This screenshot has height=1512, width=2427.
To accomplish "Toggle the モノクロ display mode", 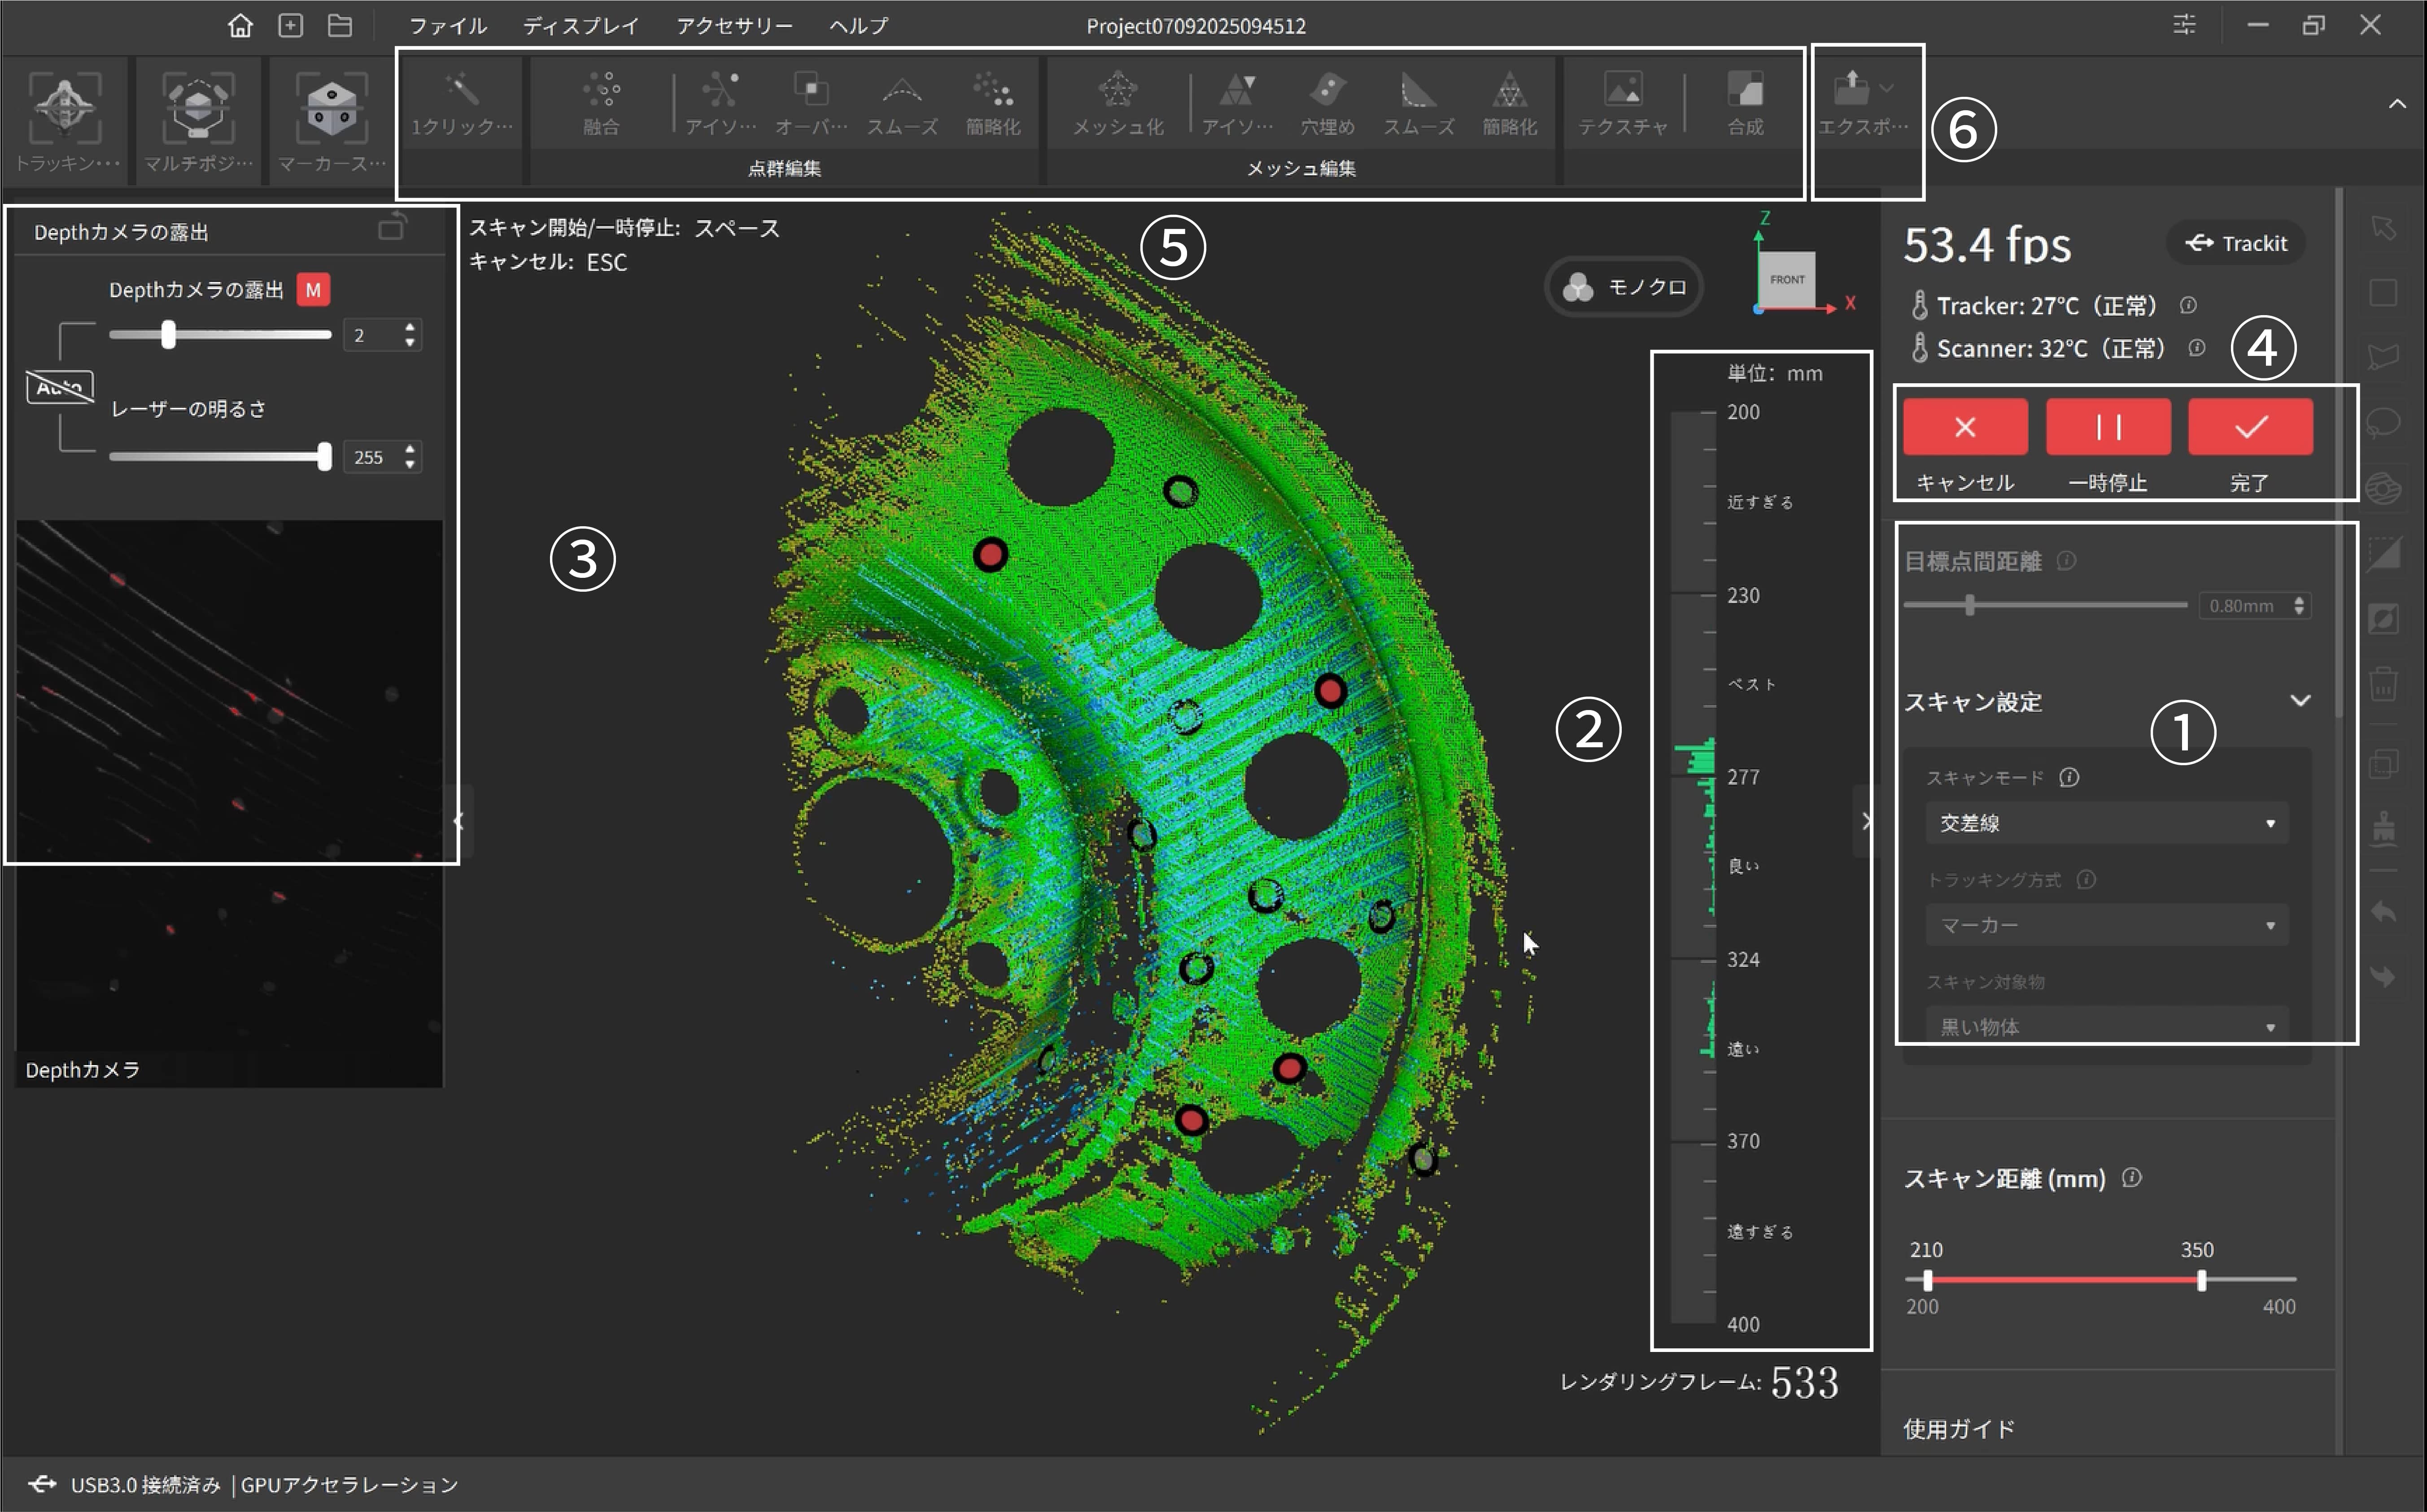I will (x=1624, y=287).
